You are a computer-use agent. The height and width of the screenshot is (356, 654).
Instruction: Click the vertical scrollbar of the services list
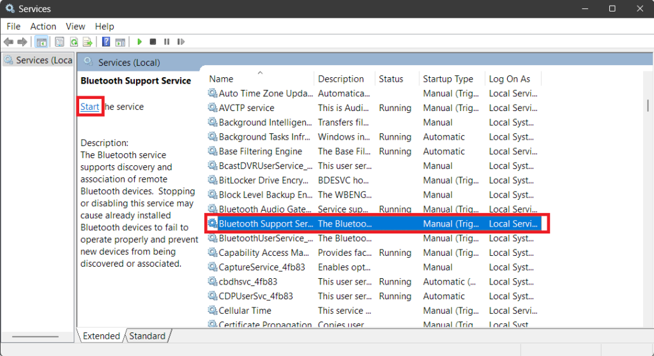pyautogui.click(x=648, y=191)
